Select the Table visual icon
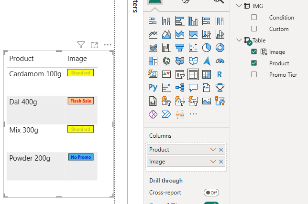Image resolution: width=308 pixels, height=204 pixels. coord(193,74)
